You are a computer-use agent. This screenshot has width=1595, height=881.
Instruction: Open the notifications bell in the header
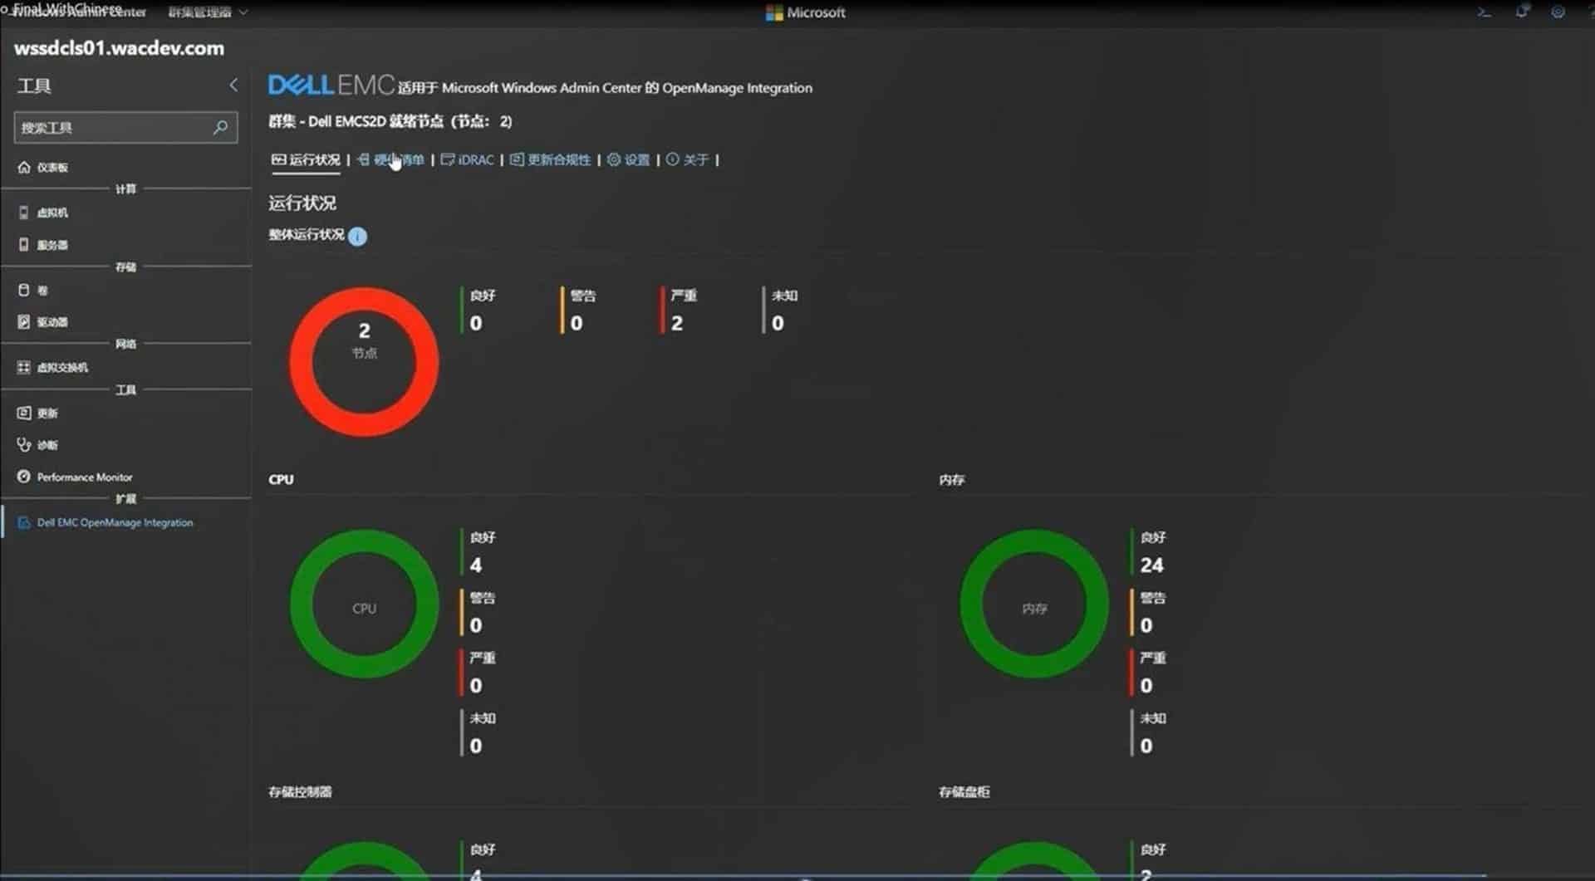coord(1522,12)
